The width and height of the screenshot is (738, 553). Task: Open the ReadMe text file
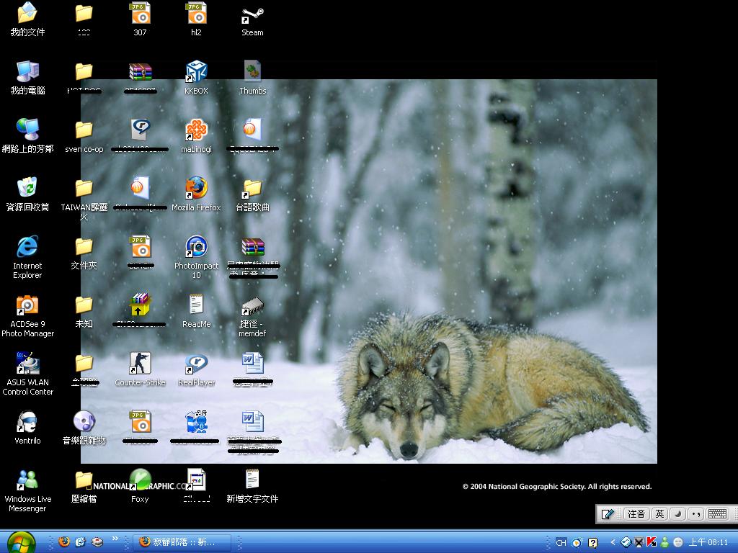[196, 311]
